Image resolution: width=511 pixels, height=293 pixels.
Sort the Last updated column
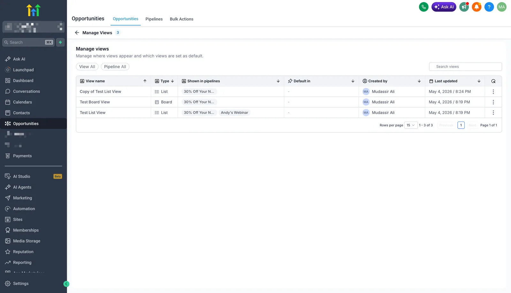[x=479, y=81]
